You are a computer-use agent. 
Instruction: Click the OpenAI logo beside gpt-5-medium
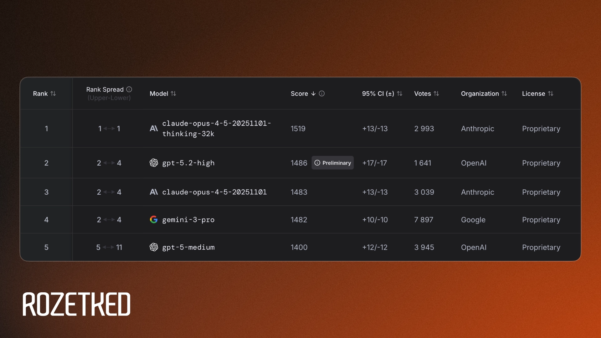coord(154,247)
